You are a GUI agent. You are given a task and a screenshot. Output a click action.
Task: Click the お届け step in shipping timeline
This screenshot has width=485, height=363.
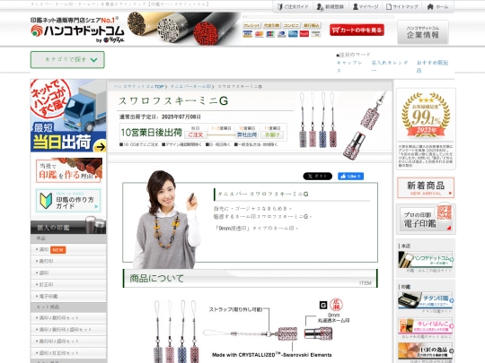(x=272, y=134)
